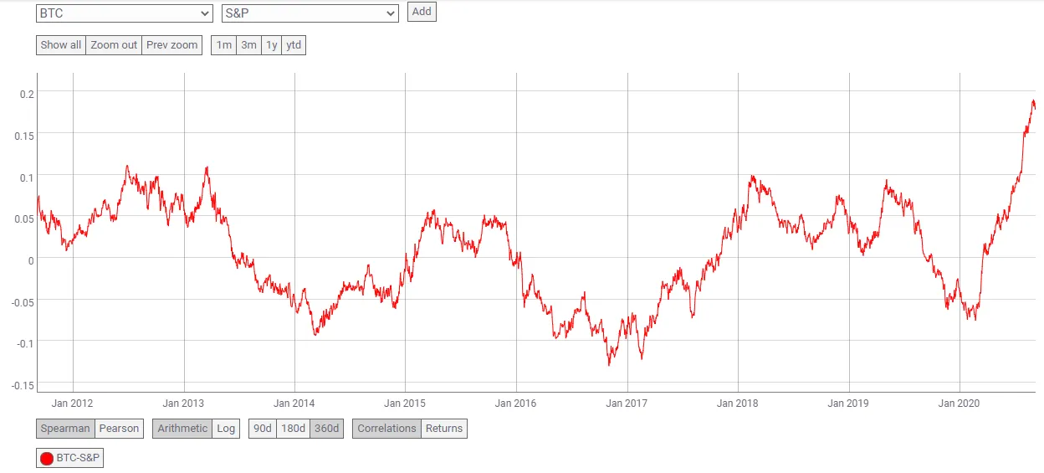Set chart range to 3m
Image resolution: width=1044 pixels, height=473 pixels.
click(248, 45)
